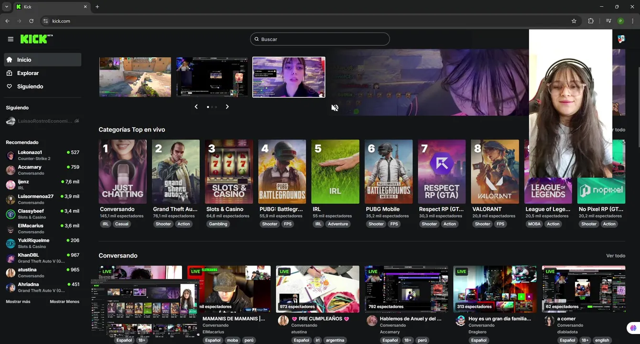Click Mostrar Menos in sidebar

point(65,301)
